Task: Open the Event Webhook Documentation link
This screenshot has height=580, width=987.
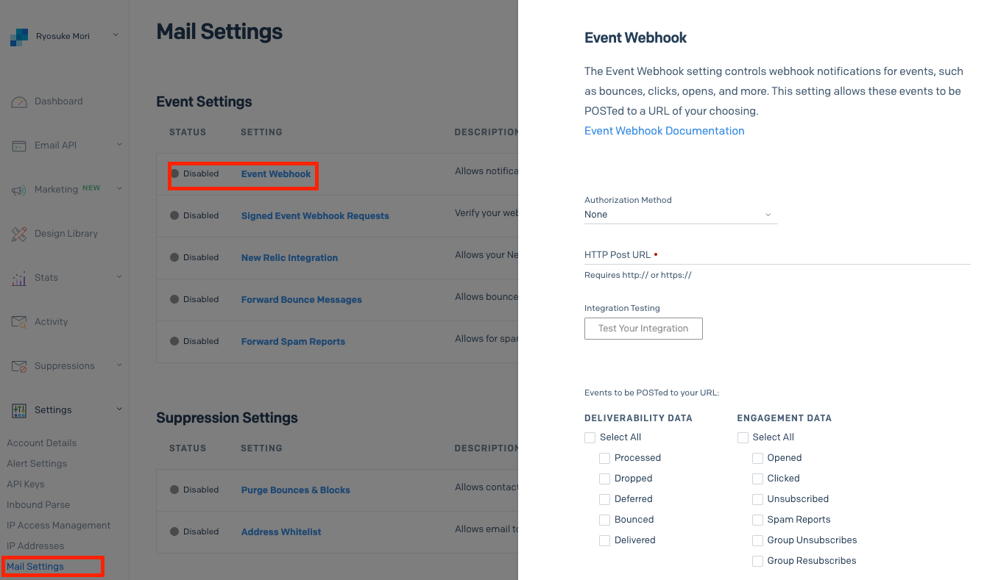Action: (664, 130)
